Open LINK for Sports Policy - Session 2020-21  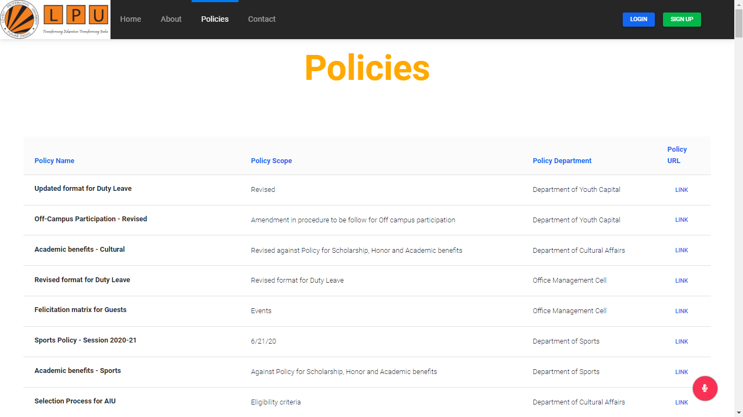point(681,341)
